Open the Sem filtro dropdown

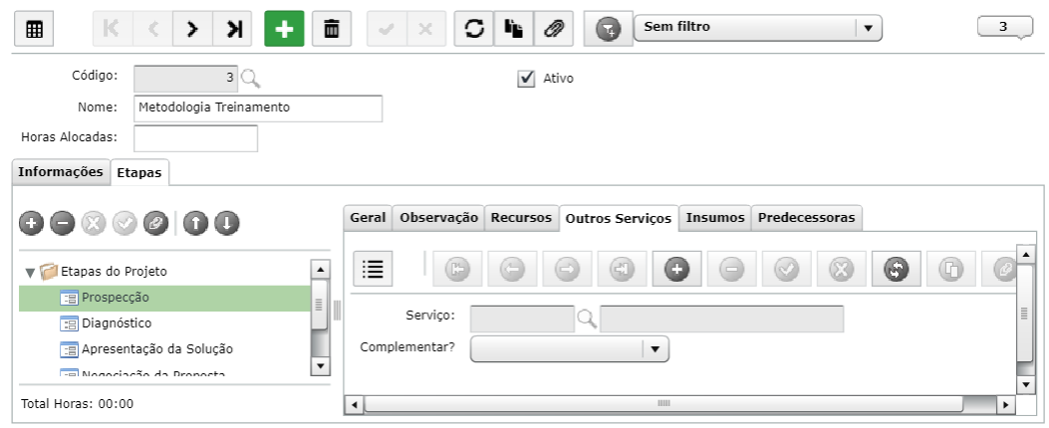[758, 28]
